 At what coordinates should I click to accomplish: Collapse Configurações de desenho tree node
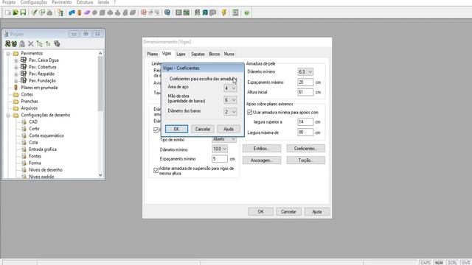(x=8, y=115)
